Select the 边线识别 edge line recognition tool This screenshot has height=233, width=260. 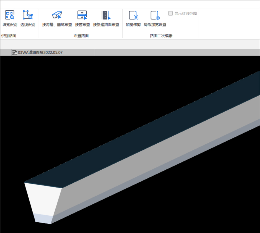pos(28,18)
